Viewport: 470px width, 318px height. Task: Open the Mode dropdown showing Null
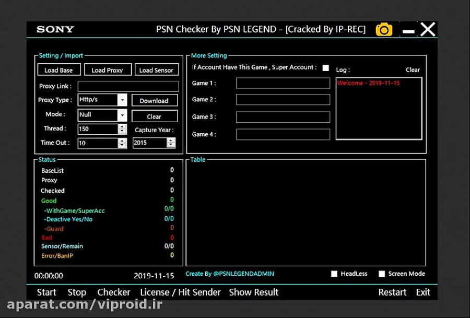click(122, 114)
